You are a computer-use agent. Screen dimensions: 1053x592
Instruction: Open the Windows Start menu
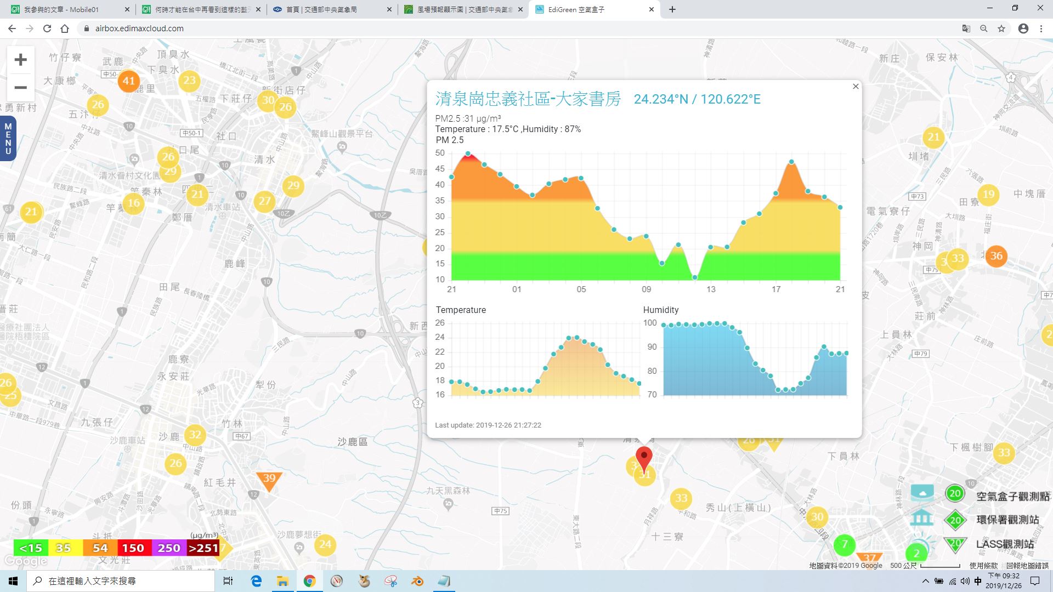click(x=13, y=581)
